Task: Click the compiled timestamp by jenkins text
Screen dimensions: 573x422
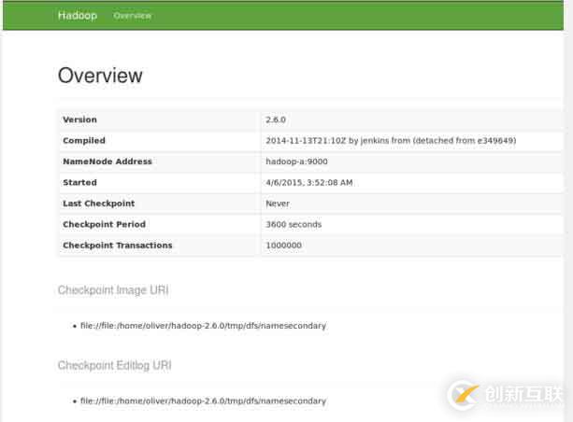Action: 391,141
